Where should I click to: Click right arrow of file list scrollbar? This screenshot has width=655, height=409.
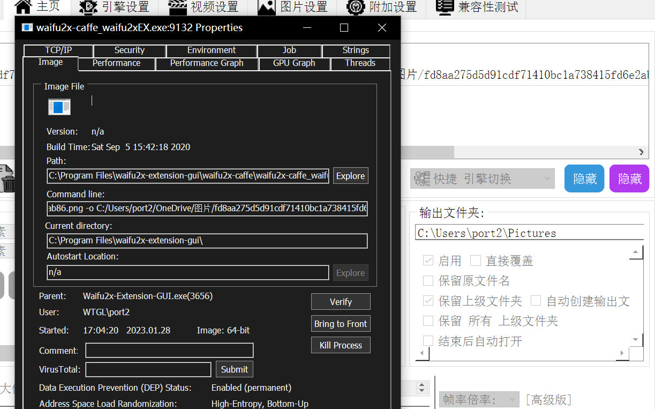click(642, 152)
